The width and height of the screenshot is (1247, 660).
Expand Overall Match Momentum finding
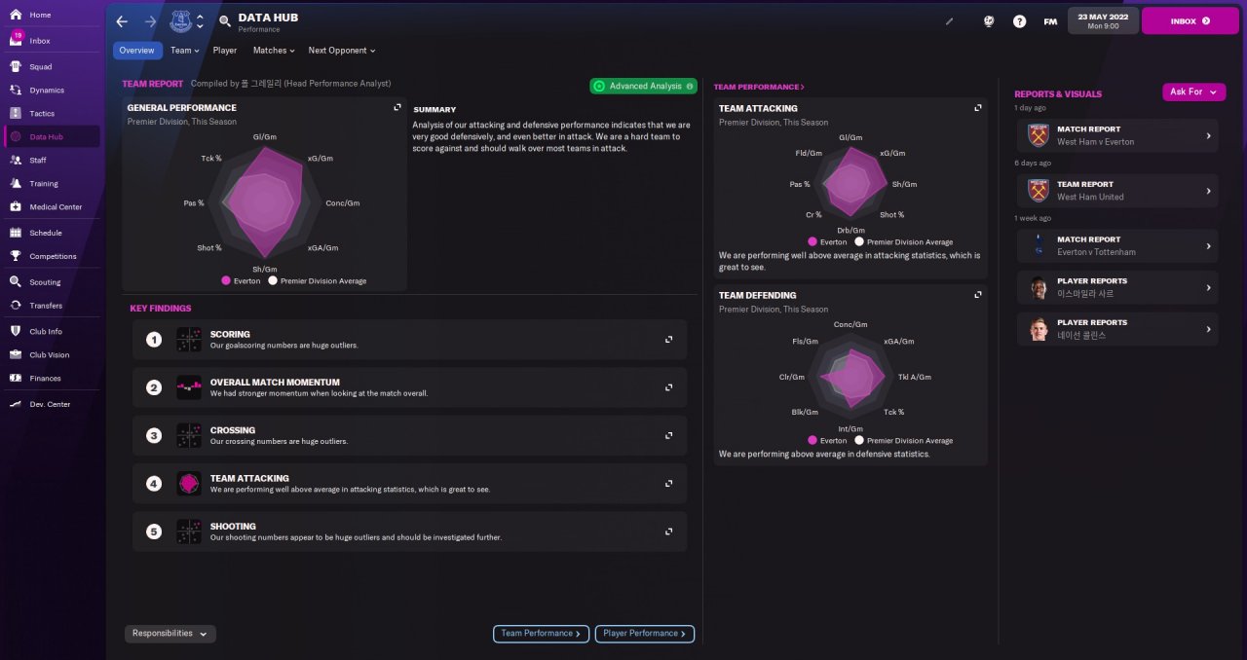pyautogui.click(x=669, y=387)
